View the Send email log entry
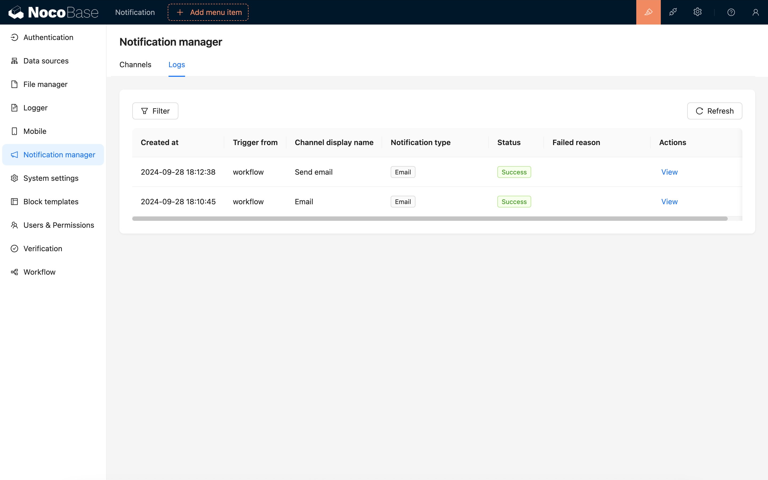 pyautogui.click(x=669, y=172)
